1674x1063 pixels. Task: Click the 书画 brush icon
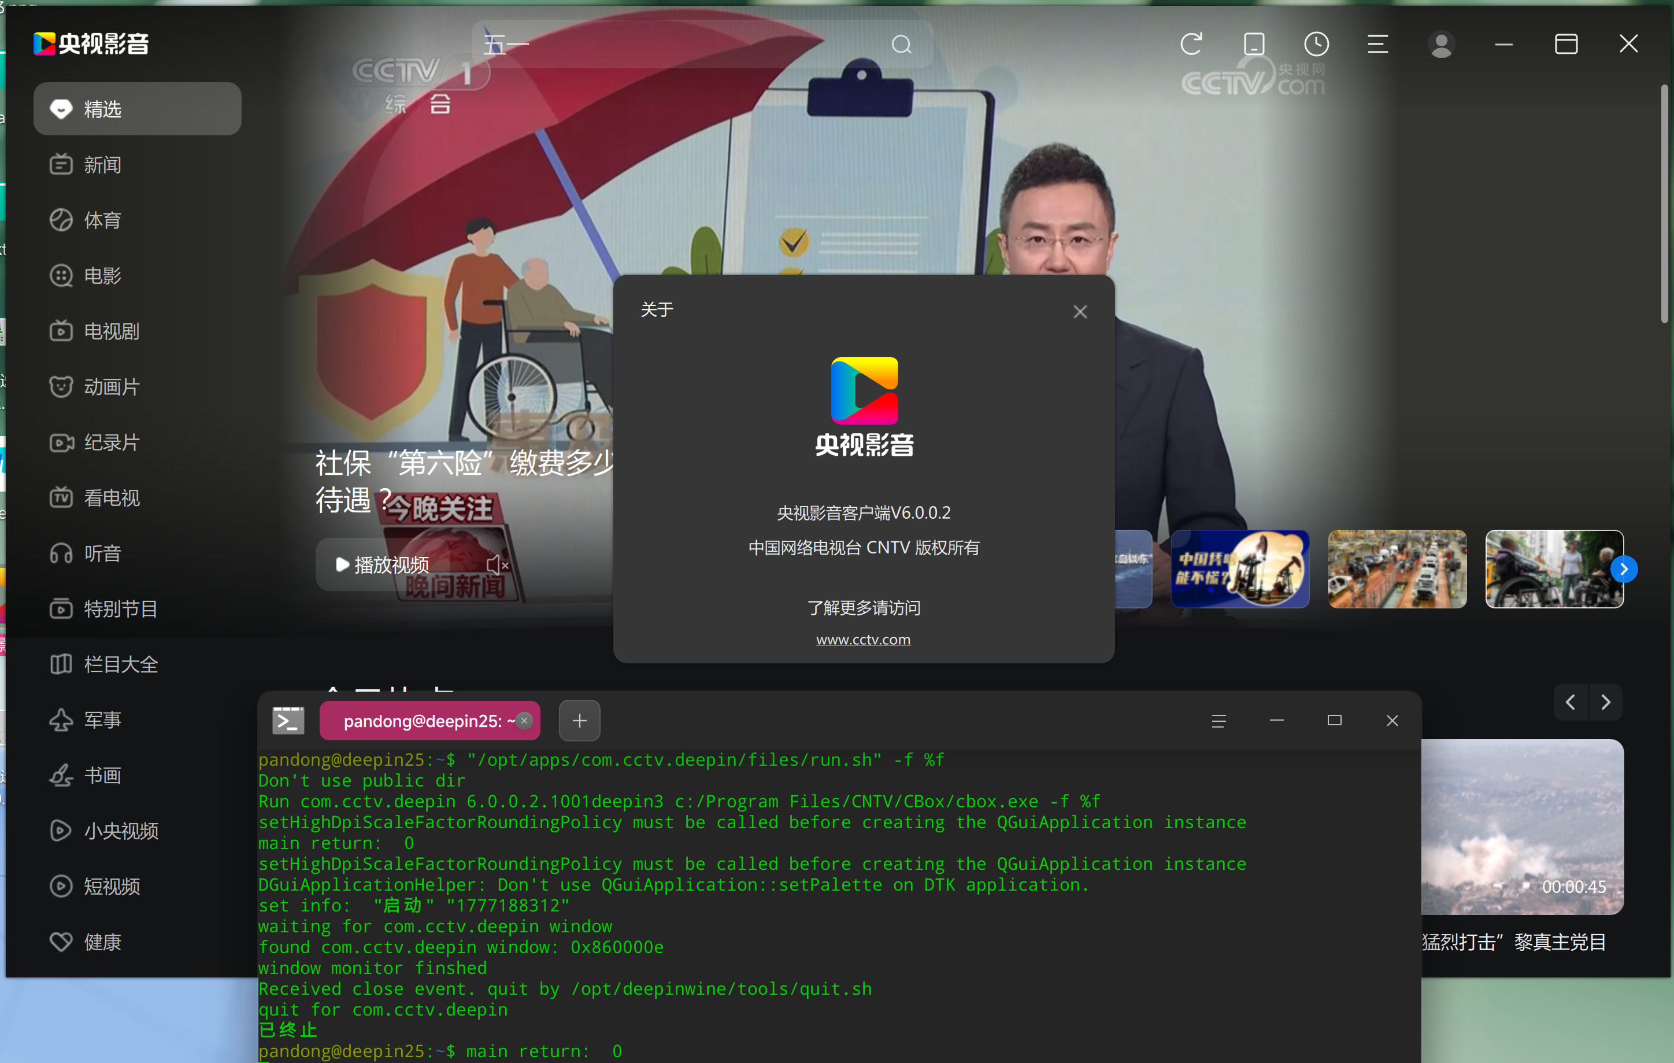[61, 775]
